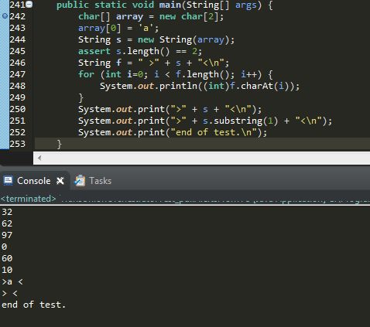The image size is (370, 327).
Task: Close the Console view tab
Action: click(60, 181)
